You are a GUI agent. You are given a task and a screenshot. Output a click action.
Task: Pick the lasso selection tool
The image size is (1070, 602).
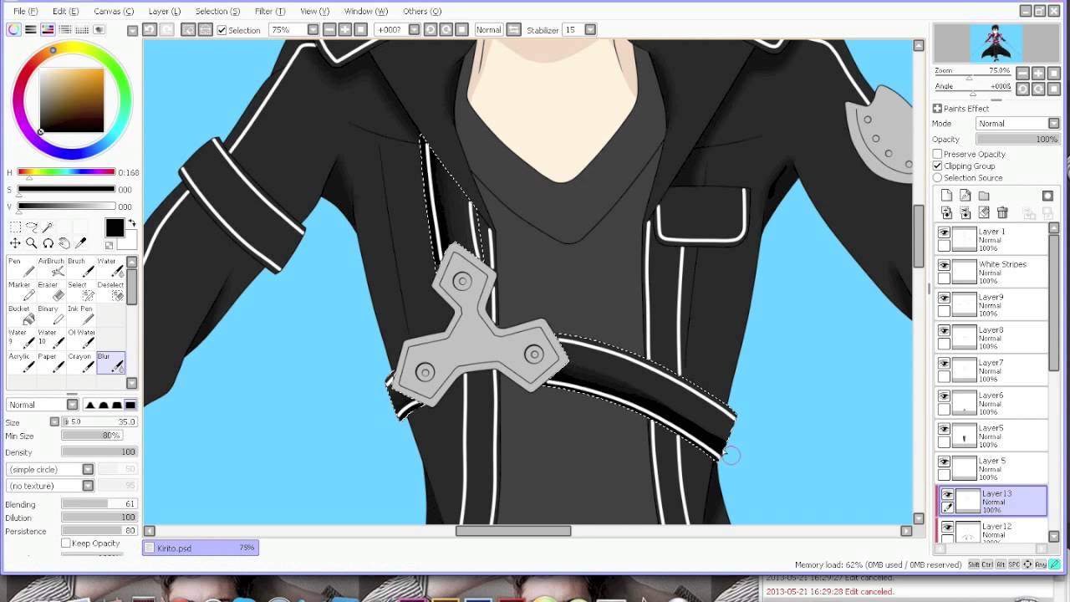pyautogui.click(x=32, y=227)
